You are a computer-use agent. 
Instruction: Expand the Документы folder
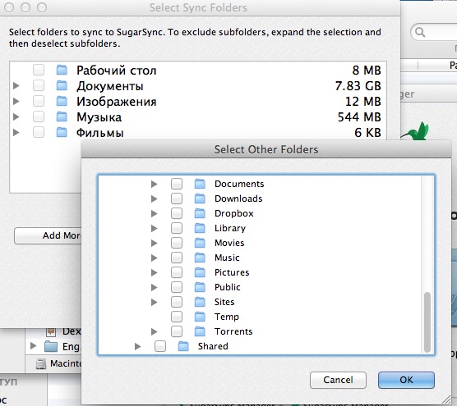[16, 86]
